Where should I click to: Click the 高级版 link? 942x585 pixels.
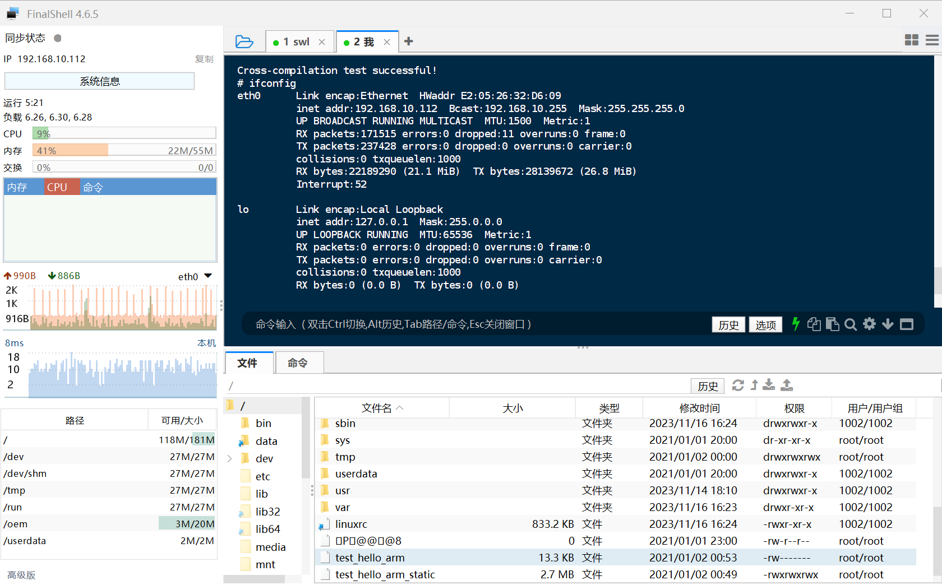click(21, 575)
